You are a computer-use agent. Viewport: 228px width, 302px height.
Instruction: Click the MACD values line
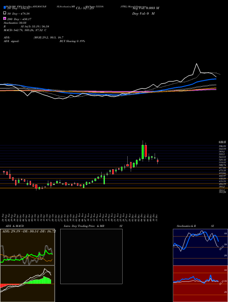(25, 30)
